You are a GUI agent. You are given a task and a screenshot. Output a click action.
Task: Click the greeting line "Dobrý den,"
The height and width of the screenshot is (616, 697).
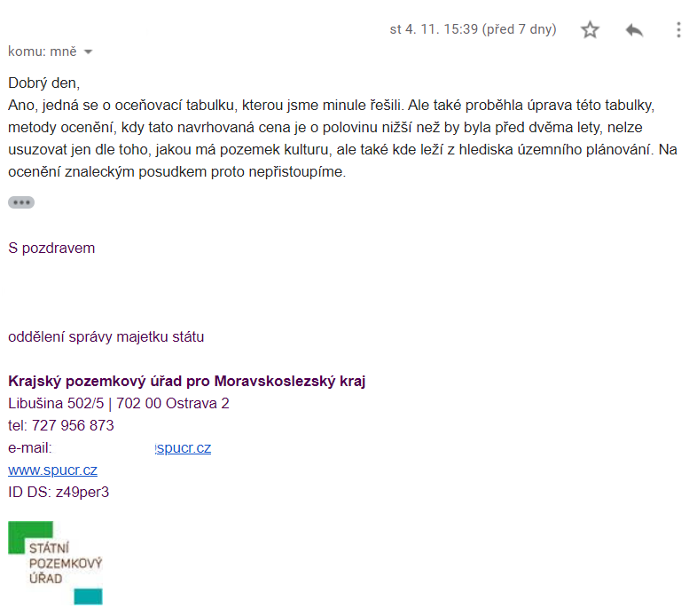(44, 83)
